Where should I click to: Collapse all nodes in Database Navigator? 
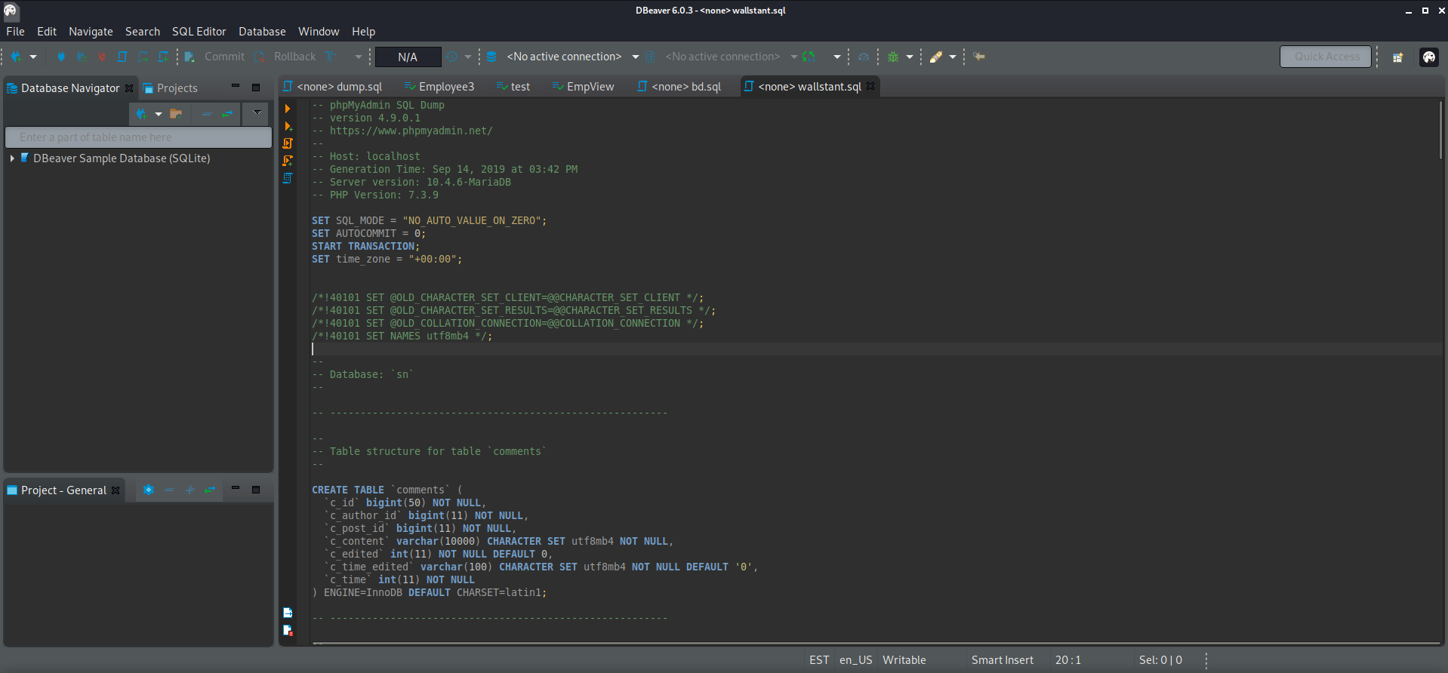pos(206,114)
